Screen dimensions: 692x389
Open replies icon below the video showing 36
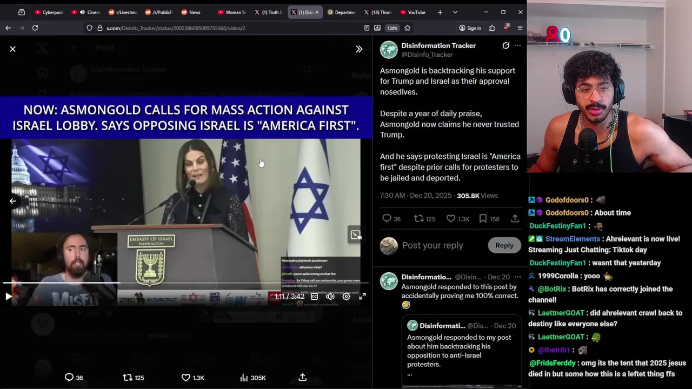pyautogui.click(x=74, y=378)
